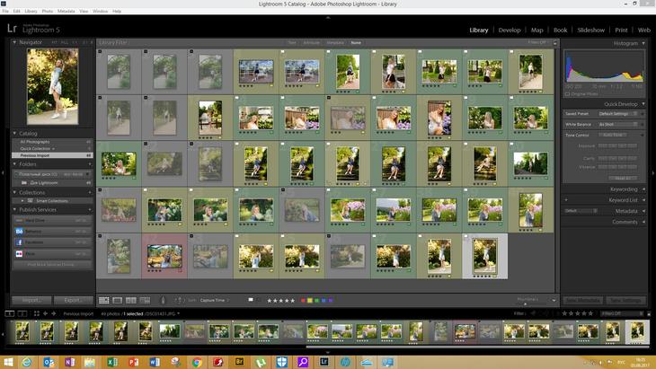This screenshot has height=369, width=656.
Task: Toggle the flag on first grid photo
Action: pos(101,52)
